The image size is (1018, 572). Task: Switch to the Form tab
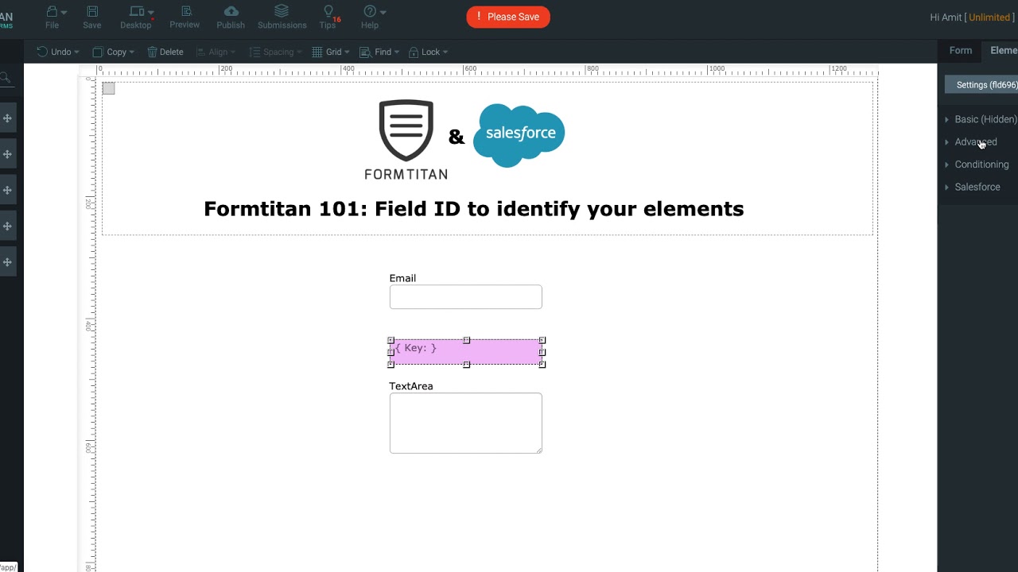click(x=961, y=50)
